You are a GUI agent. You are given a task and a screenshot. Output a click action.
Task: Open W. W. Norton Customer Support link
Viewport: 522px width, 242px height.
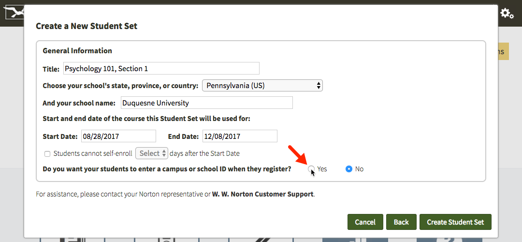(x=262, y=194)
